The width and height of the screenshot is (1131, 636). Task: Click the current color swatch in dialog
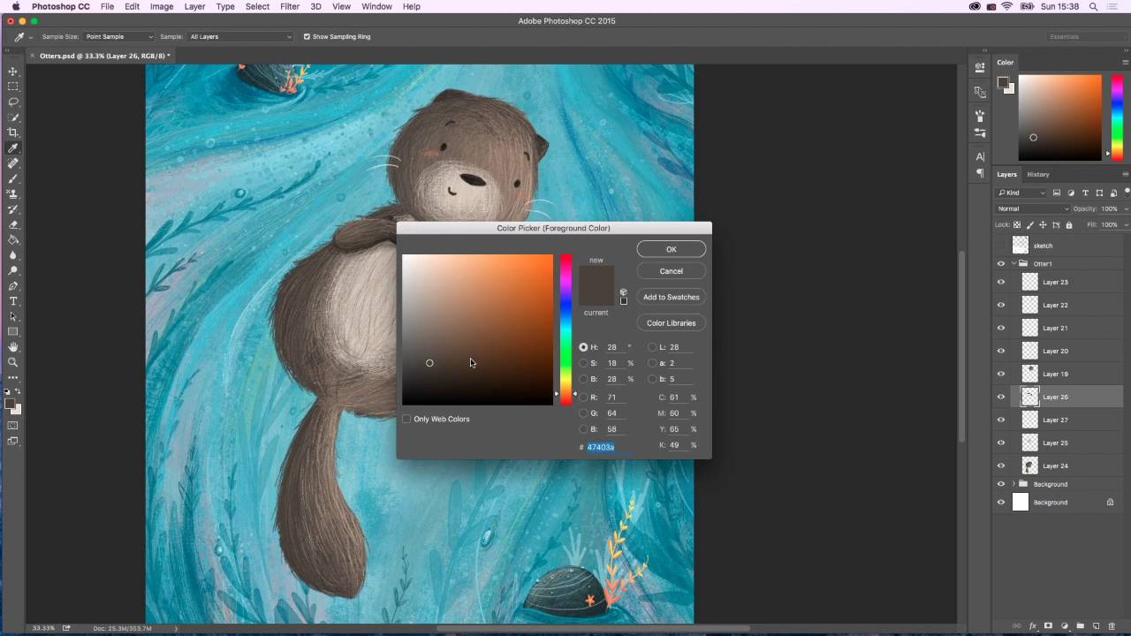tap(596, 296)
